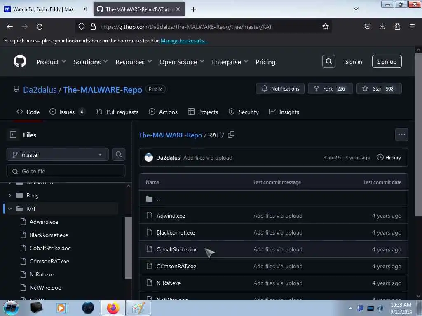
Task: Click the shield tracking protection icon
Action: (82, 27)
